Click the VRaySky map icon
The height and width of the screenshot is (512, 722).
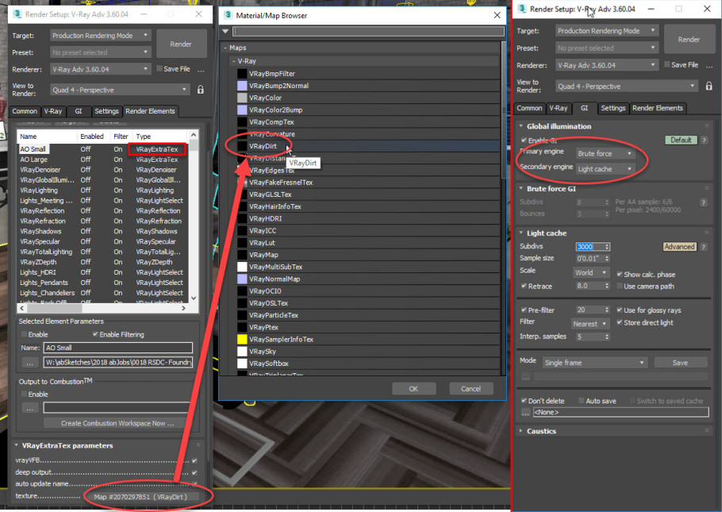click(x=242, y=351)
